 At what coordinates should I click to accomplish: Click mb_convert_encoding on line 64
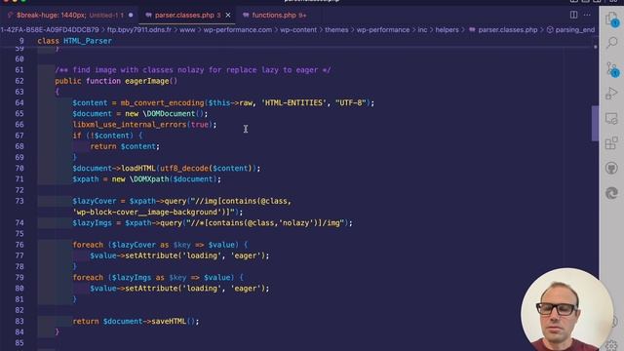pos(163,102)
